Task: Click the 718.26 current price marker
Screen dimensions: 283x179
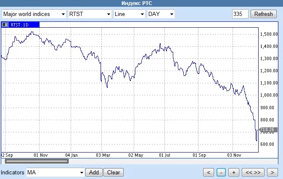Action: [268, 129]
